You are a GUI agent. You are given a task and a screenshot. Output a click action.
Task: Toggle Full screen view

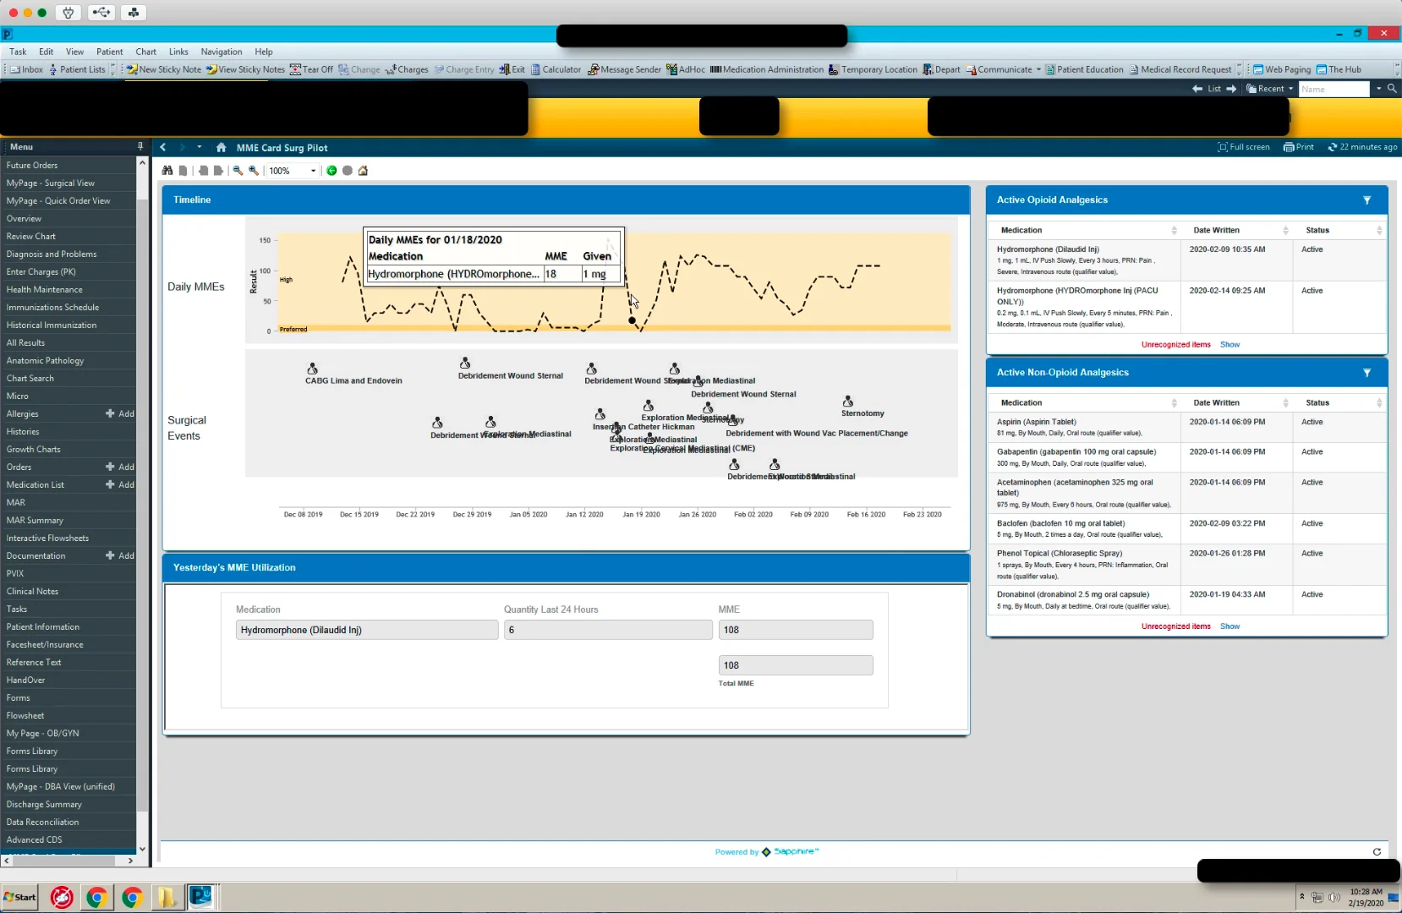pyautogui.click(x=1244, y=147)
